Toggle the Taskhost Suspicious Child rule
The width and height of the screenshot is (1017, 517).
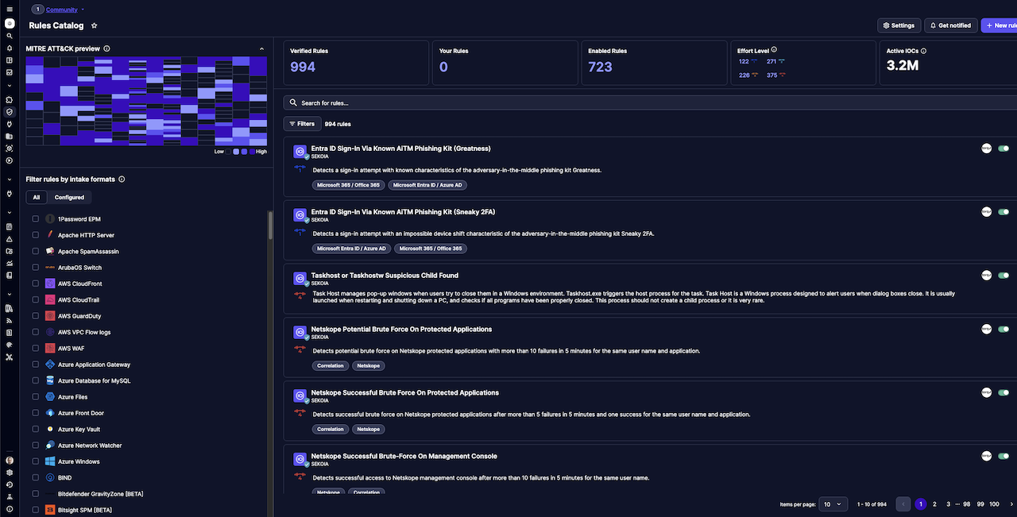pos(1003,276)
